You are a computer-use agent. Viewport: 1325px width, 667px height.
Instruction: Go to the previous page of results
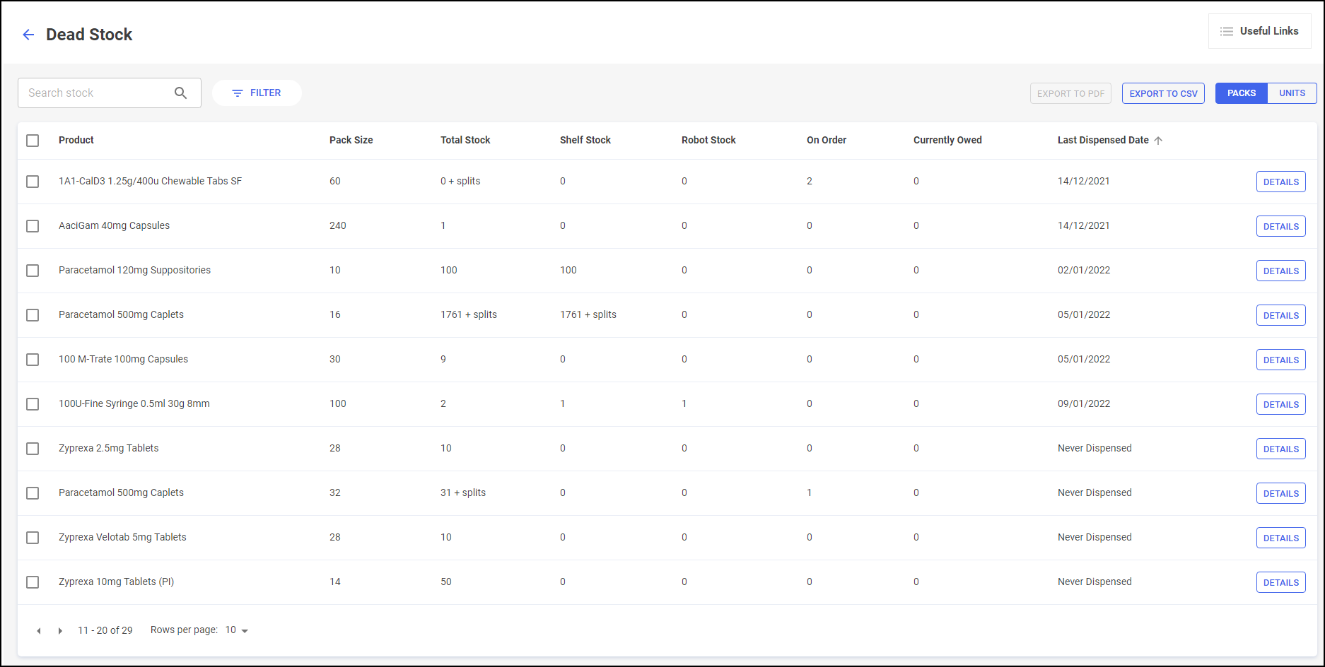(39, 631)
